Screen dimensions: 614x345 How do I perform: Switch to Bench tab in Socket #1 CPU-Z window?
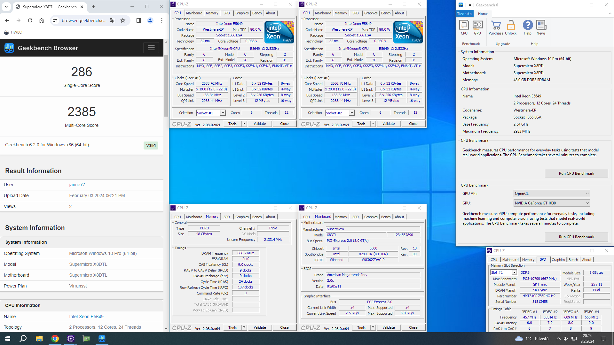pos(257,13)
